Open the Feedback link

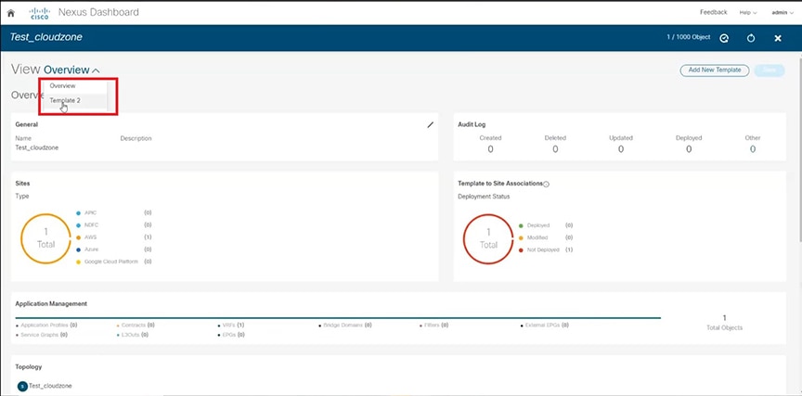(713, 12)
